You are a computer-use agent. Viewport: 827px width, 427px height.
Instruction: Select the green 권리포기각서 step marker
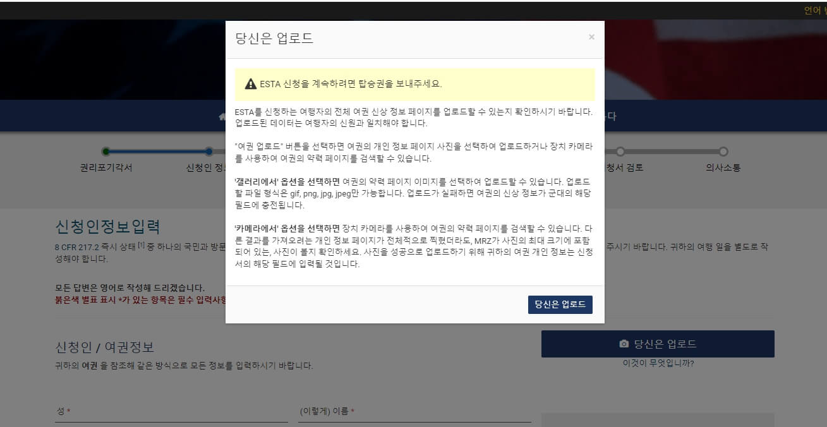(x=106, y=152)
